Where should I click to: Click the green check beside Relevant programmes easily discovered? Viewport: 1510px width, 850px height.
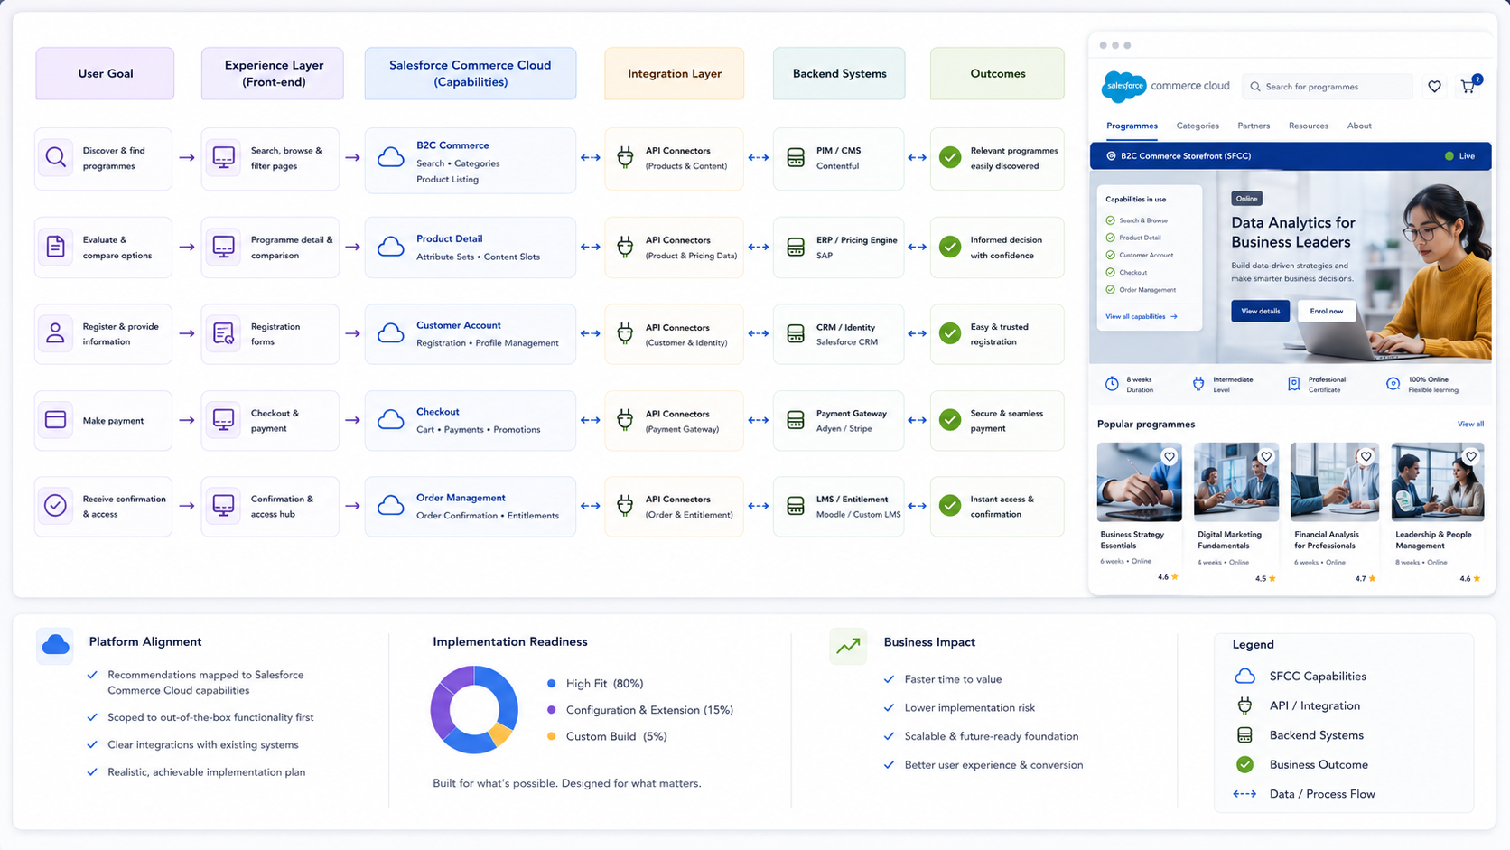[x=950, y=157]
